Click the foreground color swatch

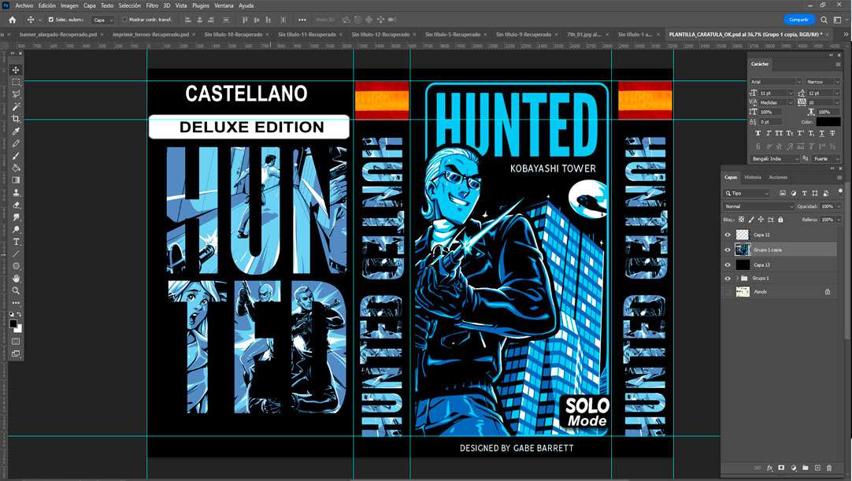click(x=13, y=324)
